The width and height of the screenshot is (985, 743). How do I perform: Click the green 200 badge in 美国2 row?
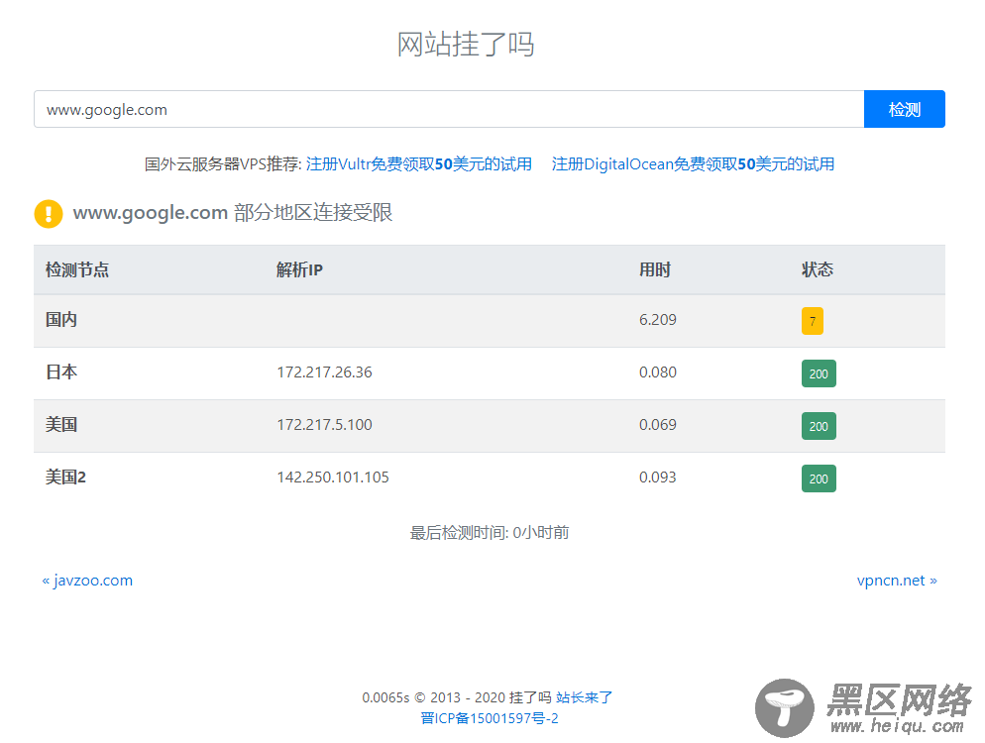819,478
